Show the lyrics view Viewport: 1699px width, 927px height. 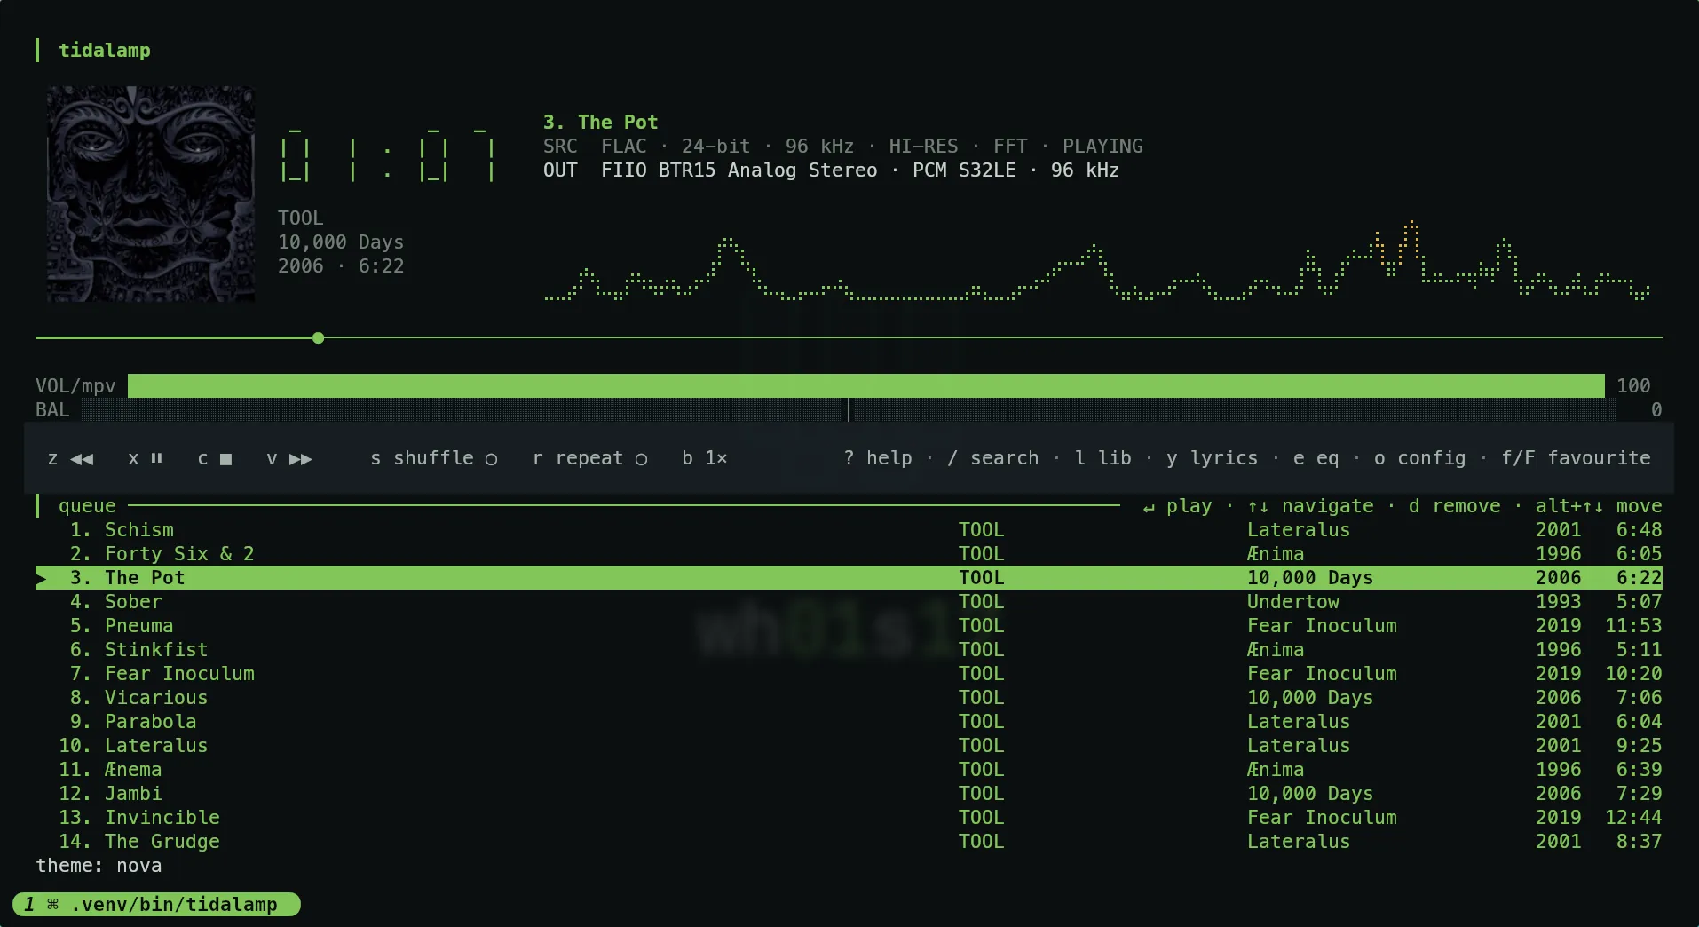pyautogui.click(x=1212, y=458)
